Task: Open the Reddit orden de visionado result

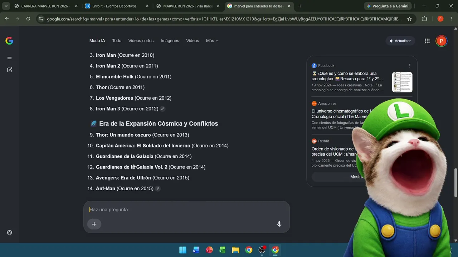Action: coord(335,151)
